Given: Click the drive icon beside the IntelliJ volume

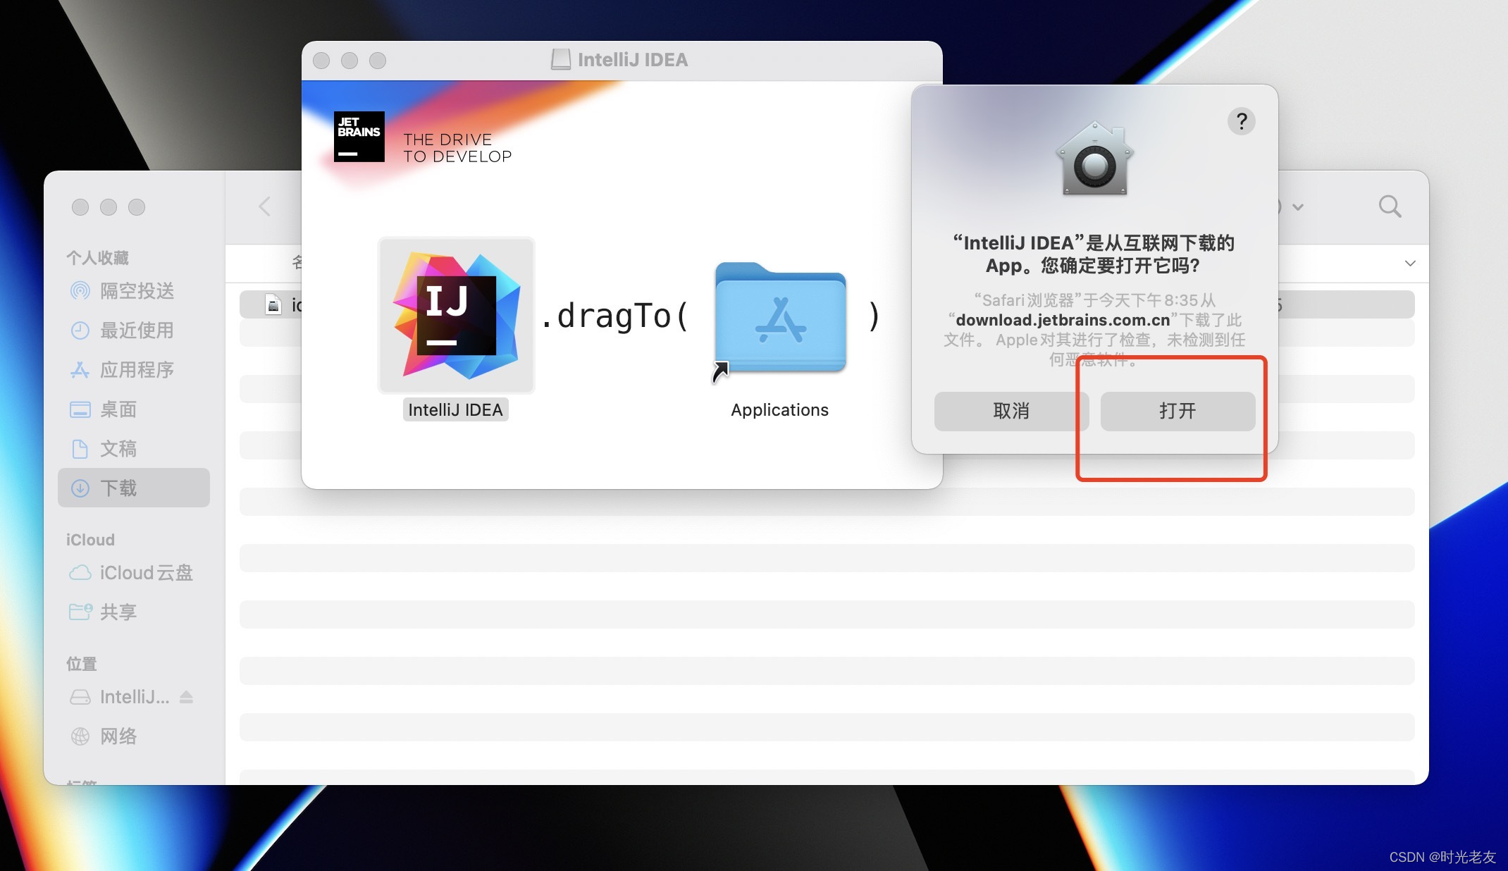Looking at the screenshot, I should coord(80,697).
